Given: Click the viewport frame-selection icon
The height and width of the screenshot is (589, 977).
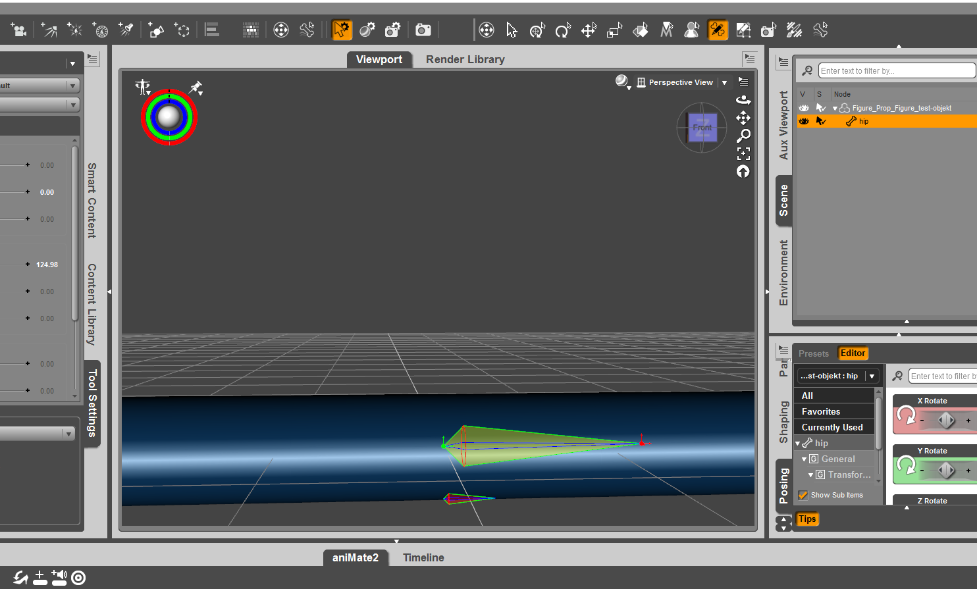Looking at the screenshot, I should [743, 153].
